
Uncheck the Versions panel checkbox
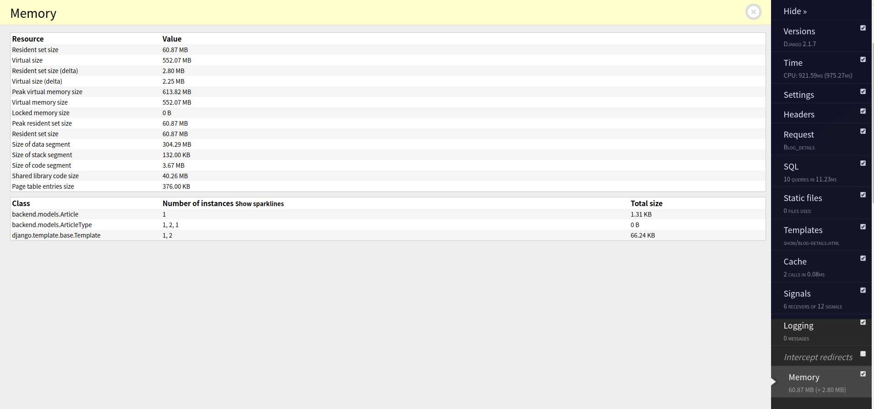coord(863,28)
